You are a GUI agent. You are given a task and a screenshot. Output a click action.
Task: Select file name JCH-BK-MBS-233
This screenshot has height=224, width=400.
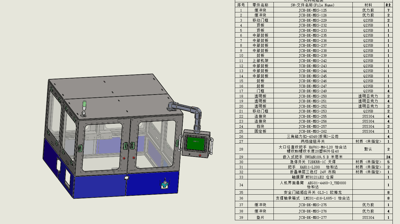313,30
